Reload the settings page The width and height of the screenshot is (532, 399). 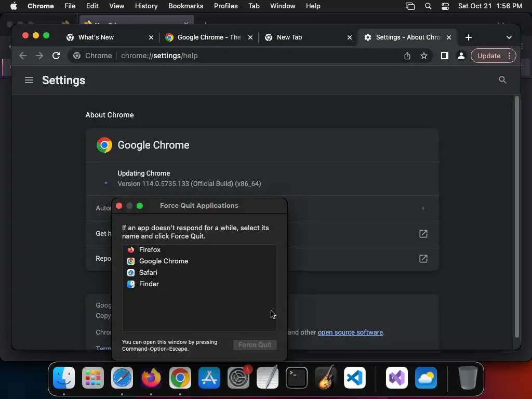tap(56, 56)
